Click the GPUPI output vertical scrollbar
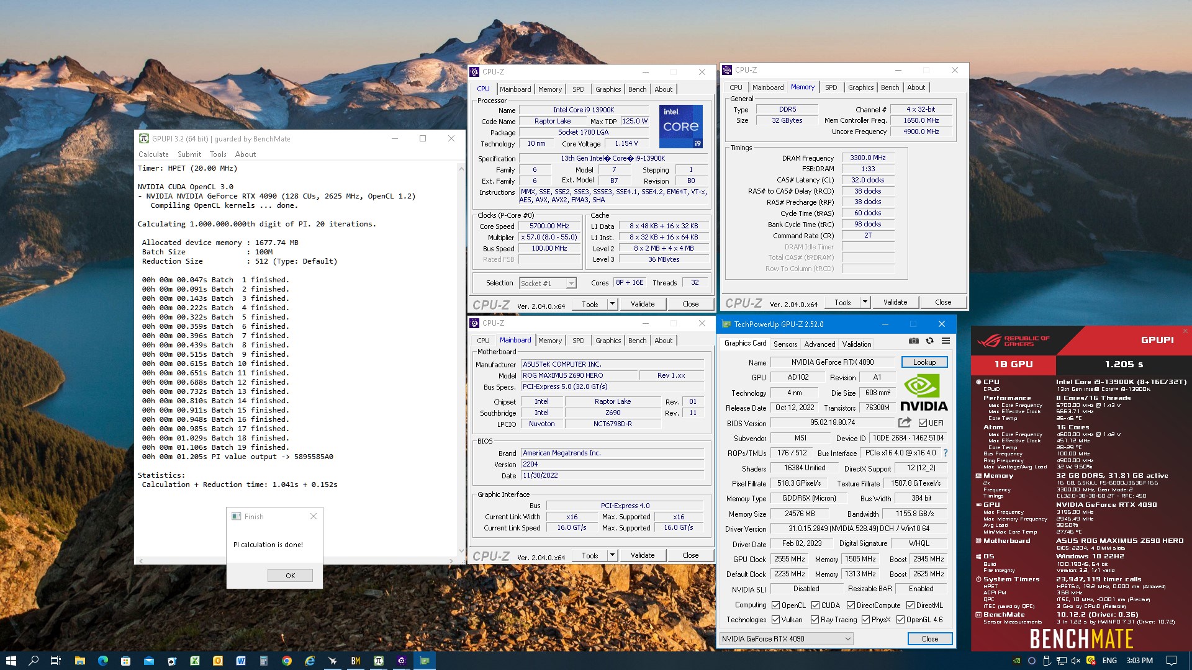The width and height of the screenshot is (1192, 670). 461,360
